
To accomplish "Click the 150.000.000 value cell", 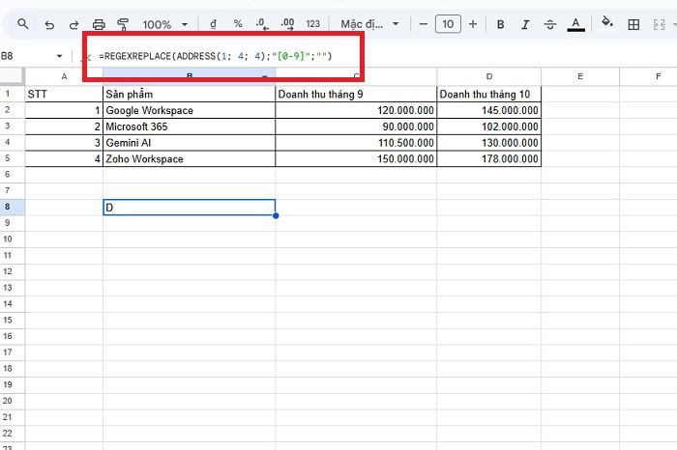I will click(x=356, y=158).
